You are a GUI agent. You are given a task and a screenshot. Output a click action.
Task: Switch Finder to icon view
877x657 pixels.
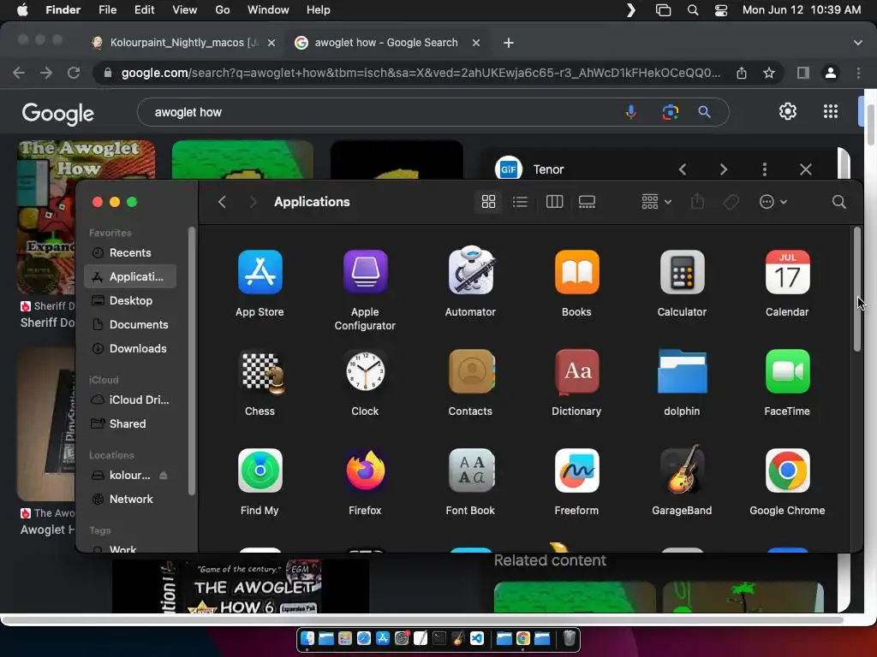(x=488, y=202)
